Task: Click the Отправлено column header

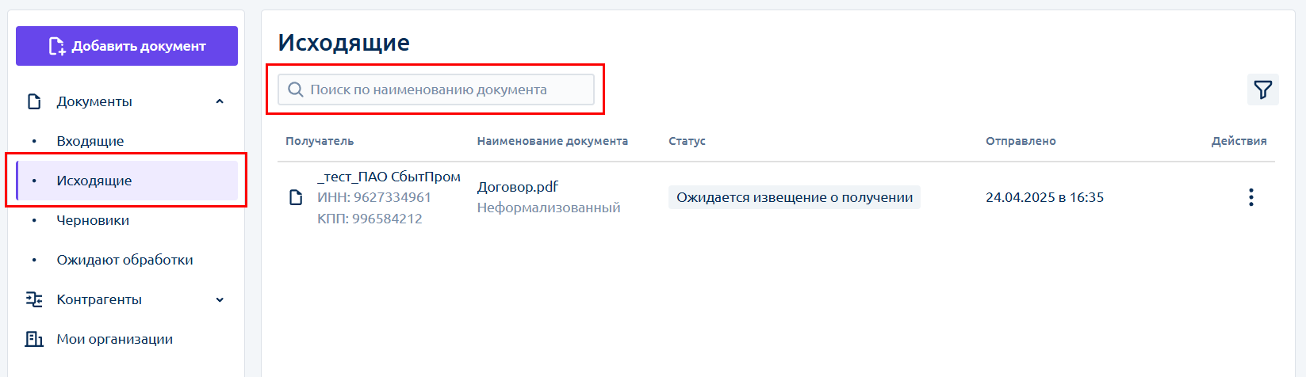Action: click(1020, 141)
